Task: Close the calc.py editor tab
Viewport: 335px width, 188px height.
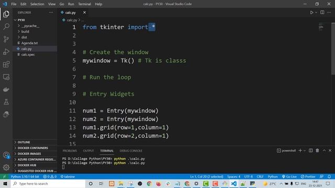Action: 84,13
